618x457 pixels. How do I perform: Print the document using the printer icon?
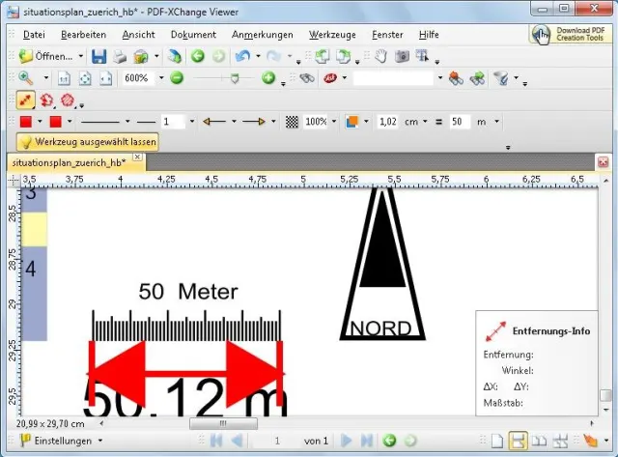(x=120, y=57)
